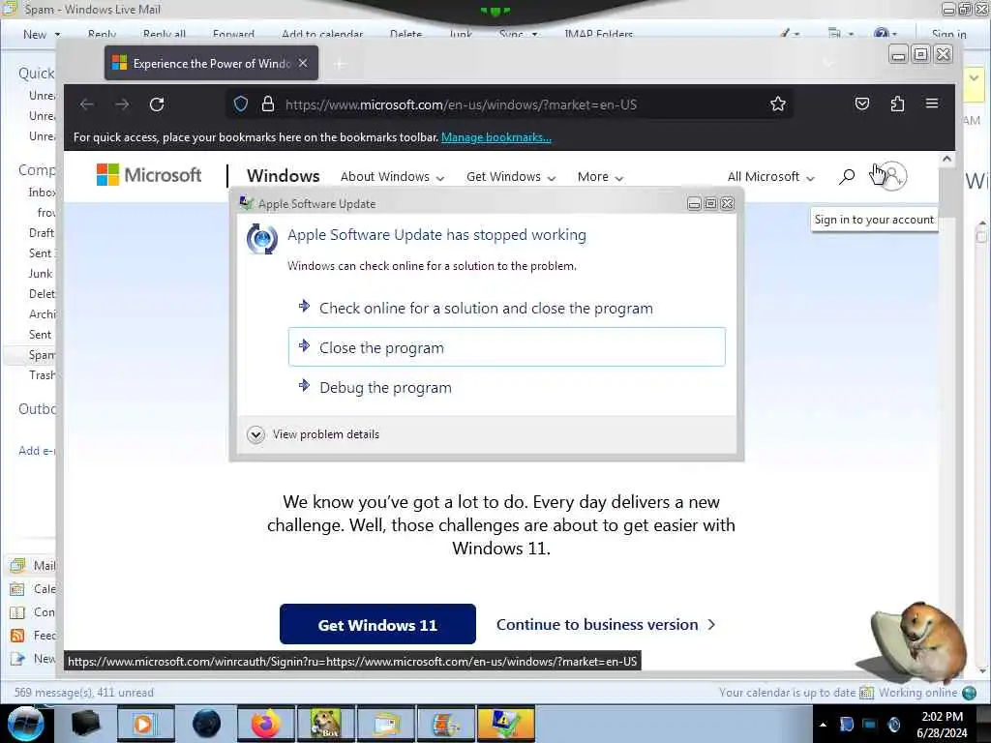Expand View problem details

315,434
